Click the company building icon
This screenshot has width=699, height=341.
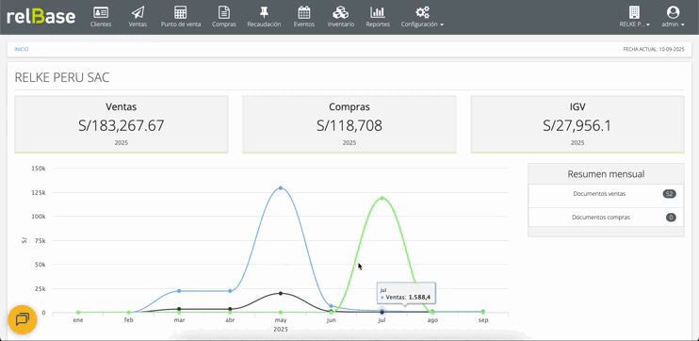(x=634, y=12)
